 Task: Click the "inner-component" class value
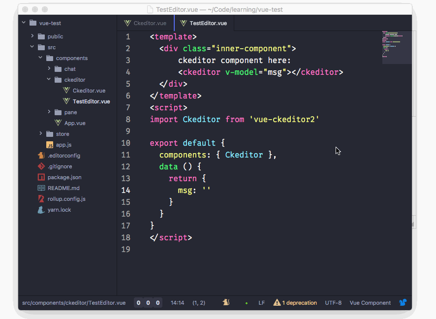(251, 49)
